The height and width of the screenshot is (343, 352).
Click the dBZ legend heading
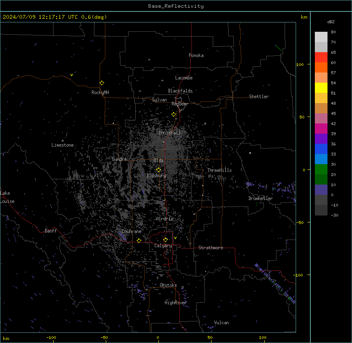point(331,22)
